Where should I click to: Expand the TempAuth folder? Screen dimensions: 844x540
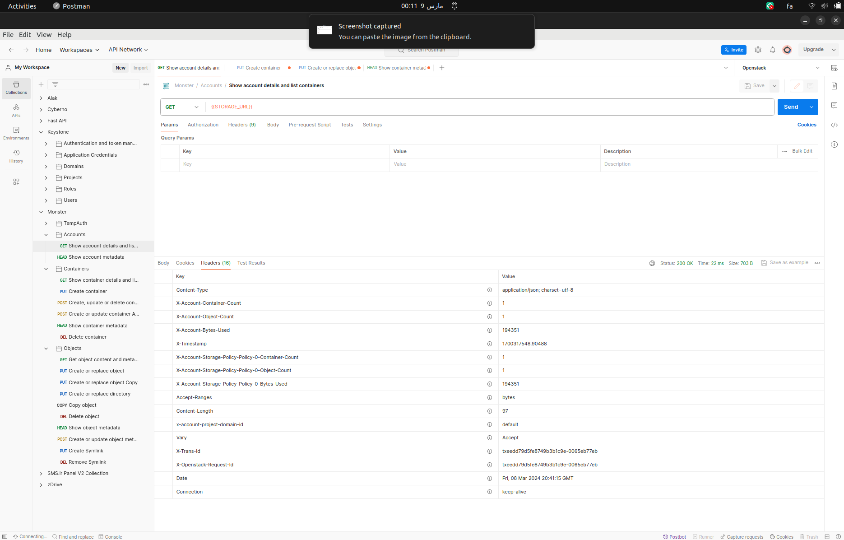[x=46, y=223]
